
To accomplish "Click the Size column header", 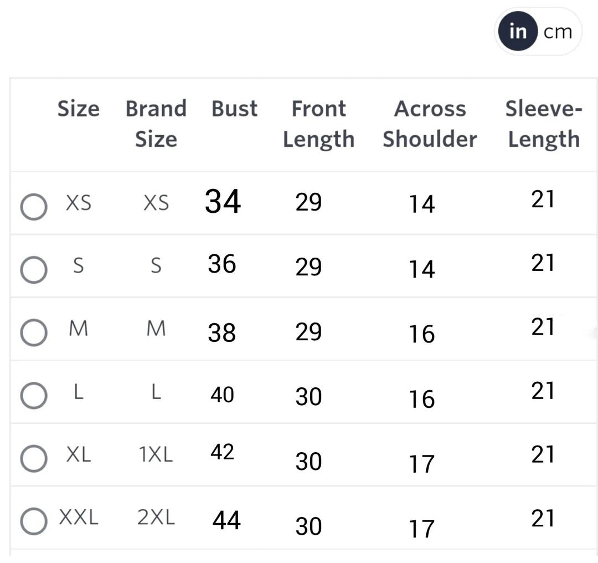I will click(79, 109).
